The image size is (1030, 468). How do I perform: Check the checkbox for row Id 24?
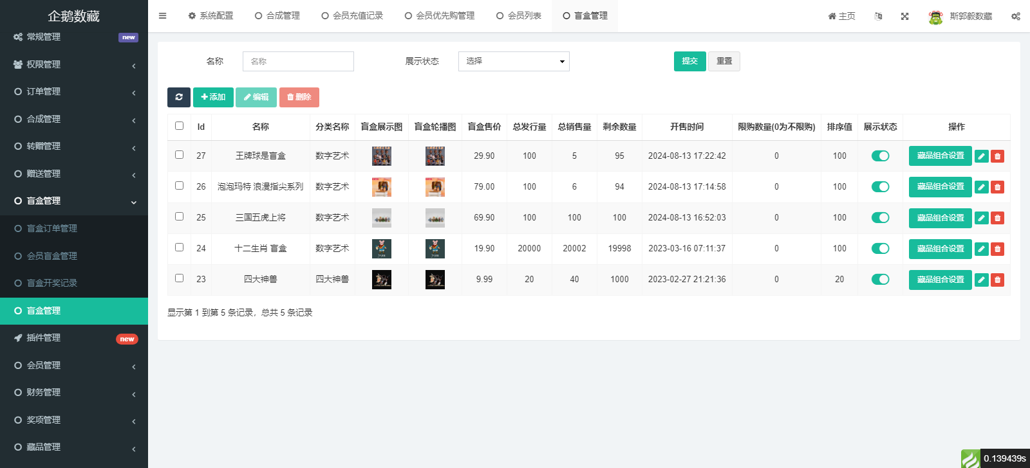pos(179,248)
